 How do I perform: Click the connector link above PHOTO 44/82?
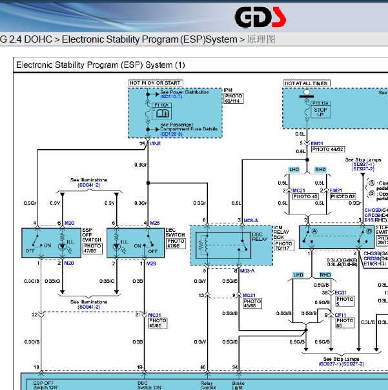(x=317, y=143)
